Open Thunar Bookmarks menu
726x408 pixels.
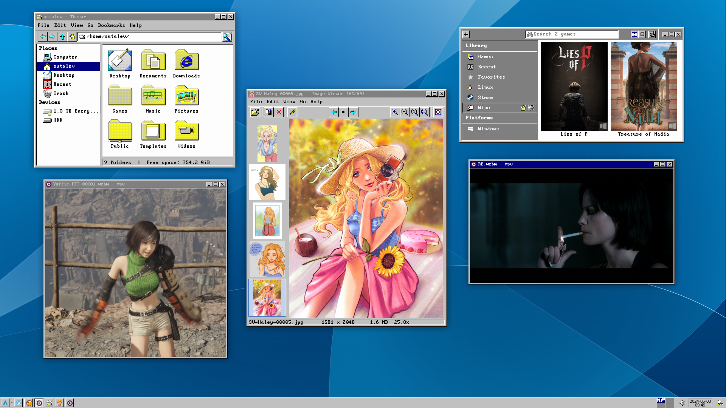111,25
